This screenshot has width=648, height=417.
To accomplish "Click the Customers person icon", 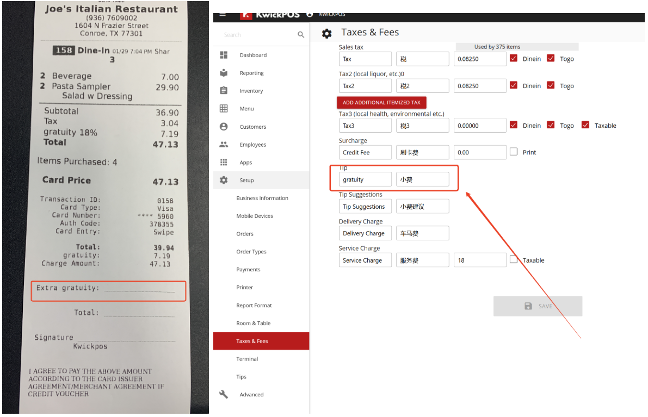I will pos(224,126).
